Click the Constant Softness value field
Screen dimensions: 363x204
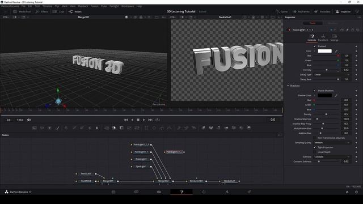346,161
